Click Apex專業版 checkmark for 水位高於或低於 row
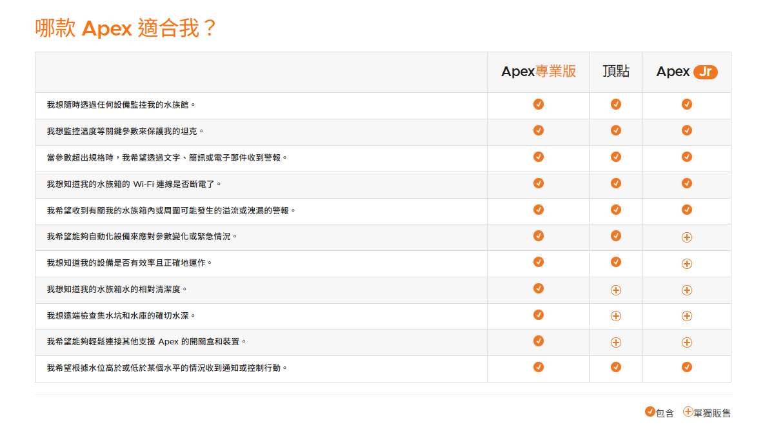 pos(539,367)
